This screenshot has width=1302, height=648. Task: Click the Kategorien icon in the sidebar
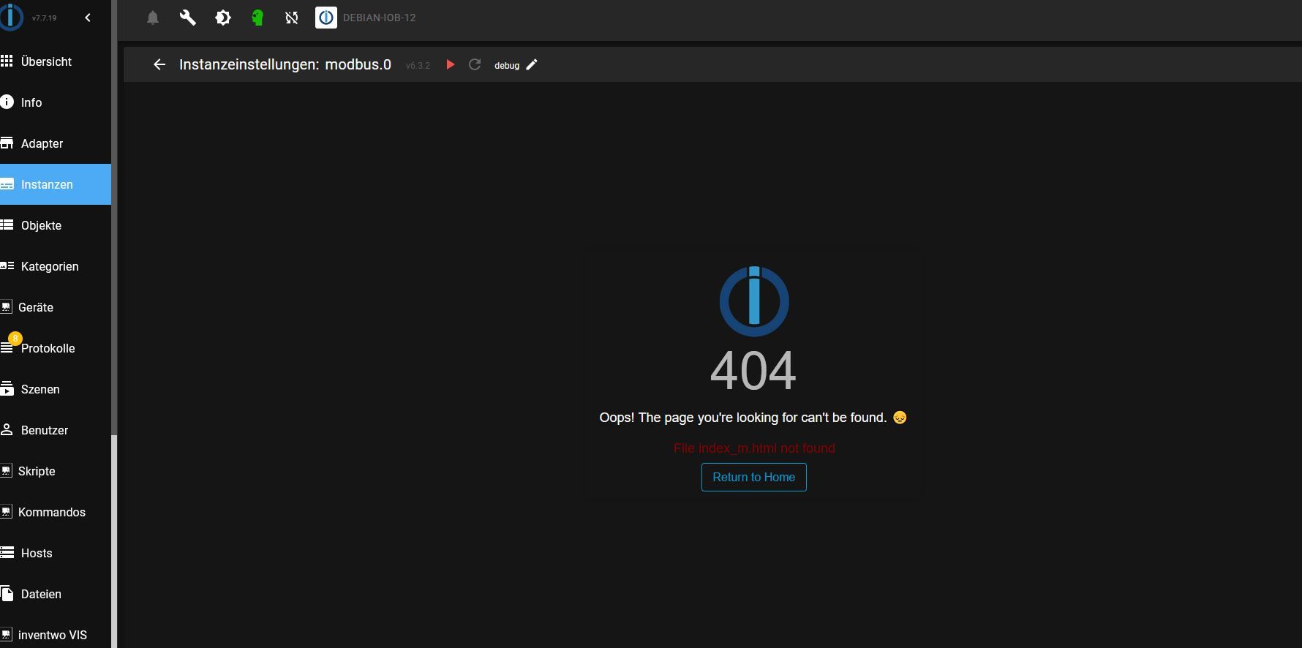7,266
